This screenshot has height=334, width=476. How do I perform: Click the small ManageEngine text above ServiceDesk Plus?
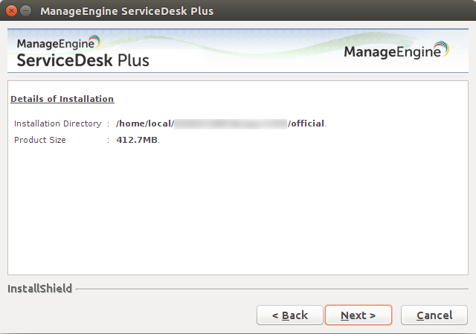pos(52,44)
